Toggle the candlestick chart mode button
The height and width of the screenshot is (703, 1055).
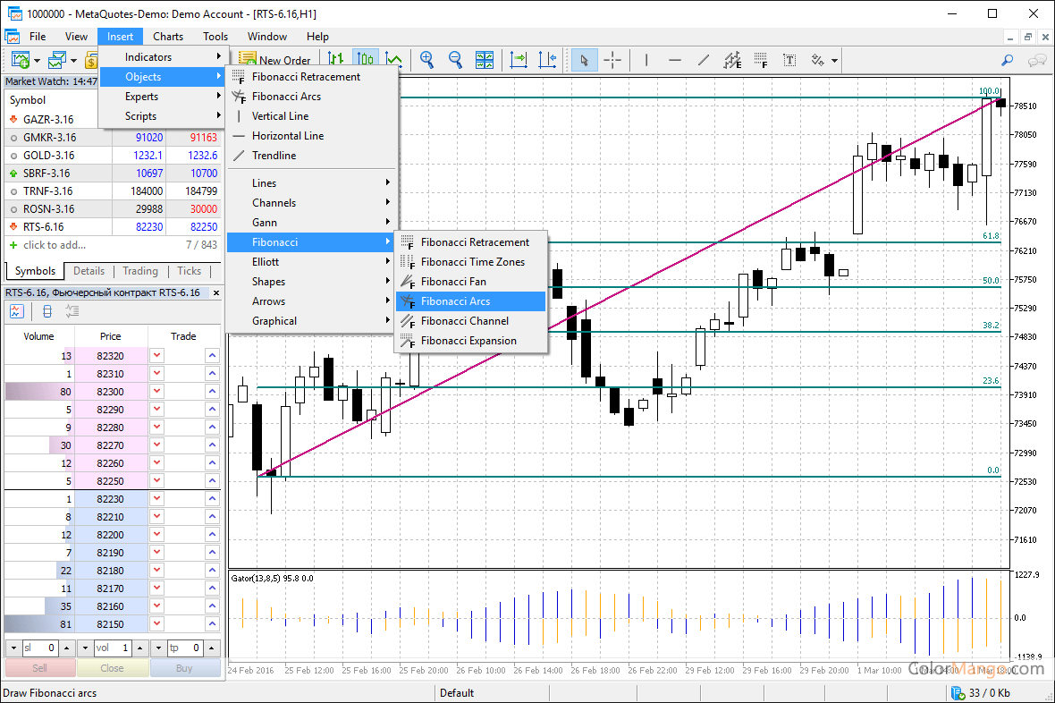pyautogui.click(x=365, y=60)
